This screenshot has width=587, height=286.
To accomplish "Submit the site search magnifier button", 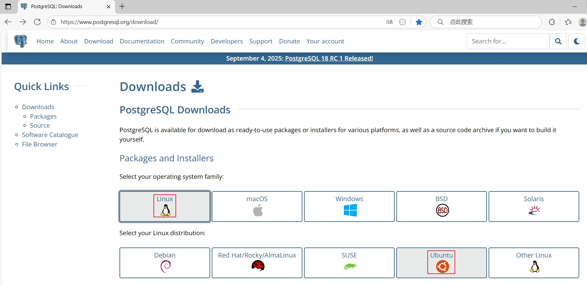I will [x=558, y=41].
